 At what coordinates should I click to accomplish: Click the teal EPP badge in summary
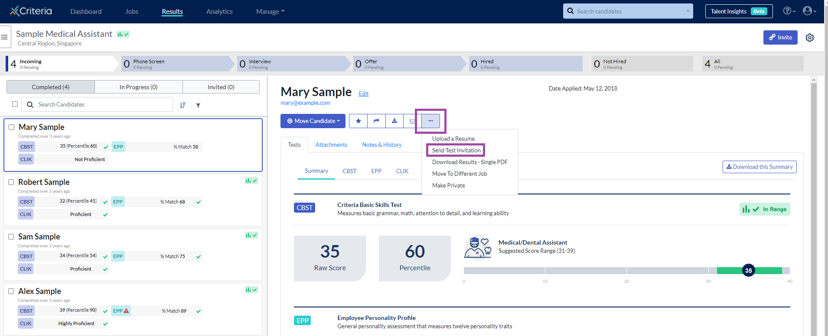[x=303, y=321]
